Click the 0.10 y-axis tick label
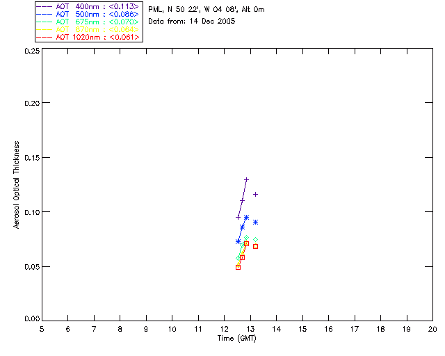The image size is (445, 356). coord(32,212)
